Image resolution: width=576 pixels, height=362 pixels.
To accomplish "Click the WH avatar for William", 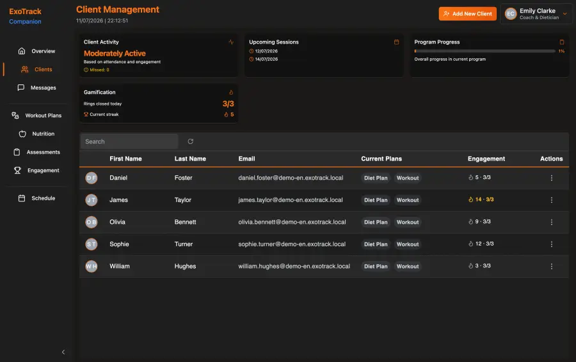I will (92, 266).
